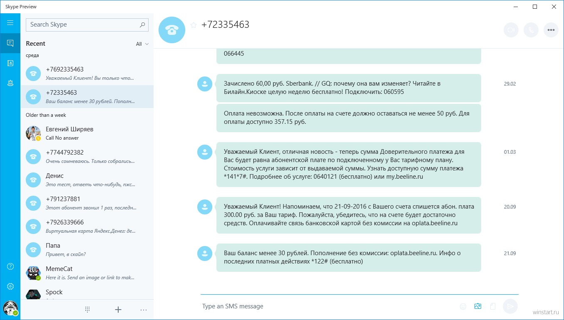Click sender avatar beside the 21.09 message
The height and width of the screenshot is (320, 564).
(x=205, y=253)
